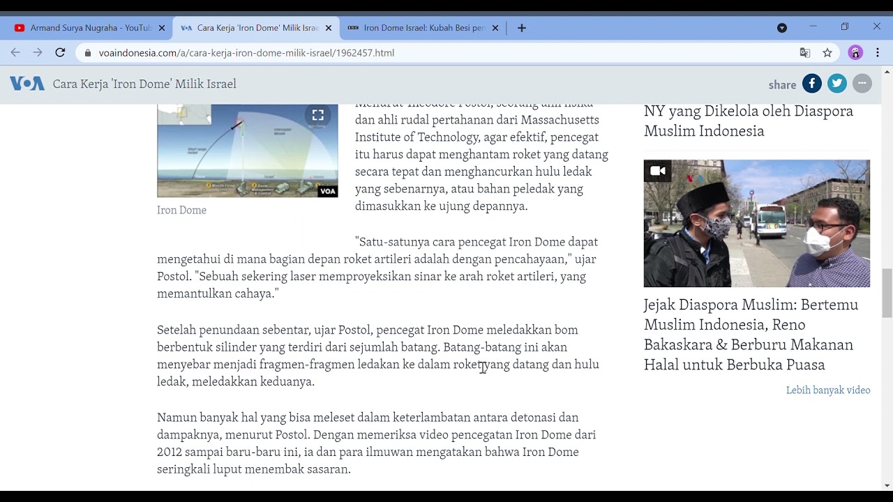Click the address bar URL field
Viewport: 893px width, 502px height.
coord(446,52)
